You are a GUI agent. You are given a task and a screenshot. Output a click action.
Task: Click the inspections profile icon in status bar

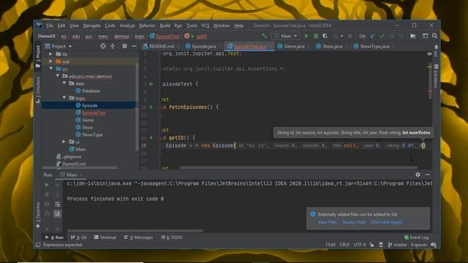(x=381, y=245)
